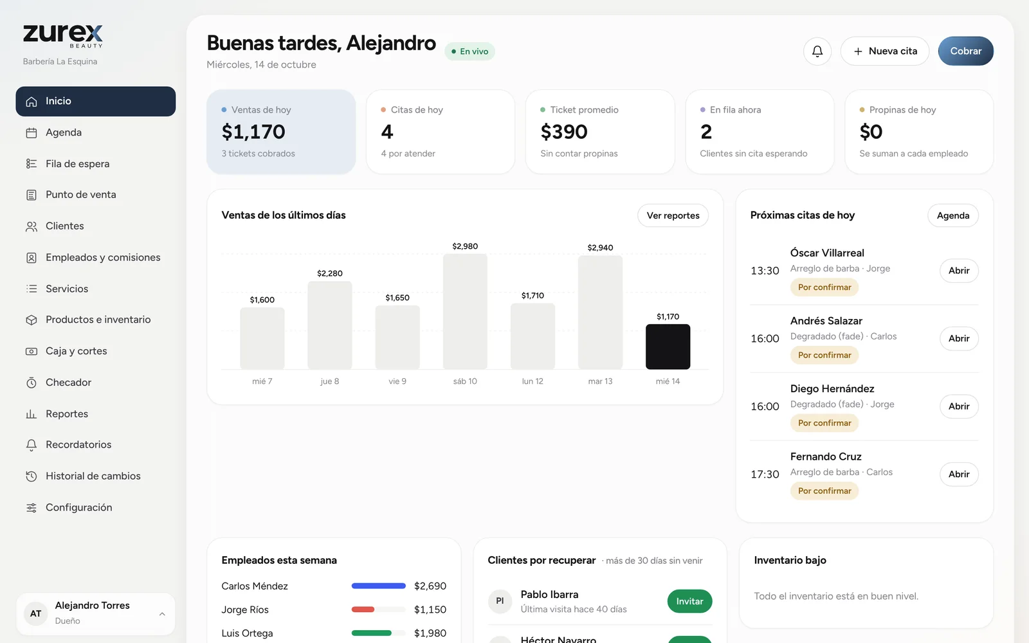Image resolution: width=1029 pixels, height=643 pixels.
Task: Click the AT avatar for Alejandro Torres
Action: (x=36, y=613)
